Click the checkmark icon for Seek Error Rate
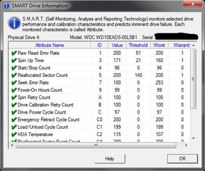The width and height of the screenshot is (205, 171). point(14,82)
